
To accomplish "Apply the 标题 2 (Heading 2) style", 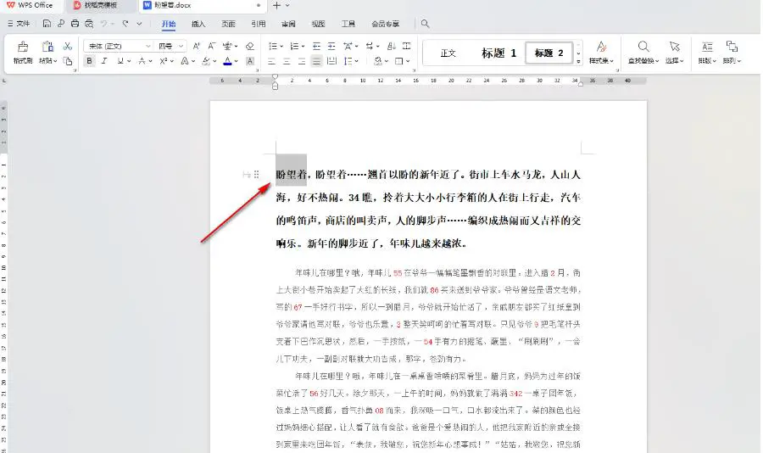I will (x=549, y=53).
